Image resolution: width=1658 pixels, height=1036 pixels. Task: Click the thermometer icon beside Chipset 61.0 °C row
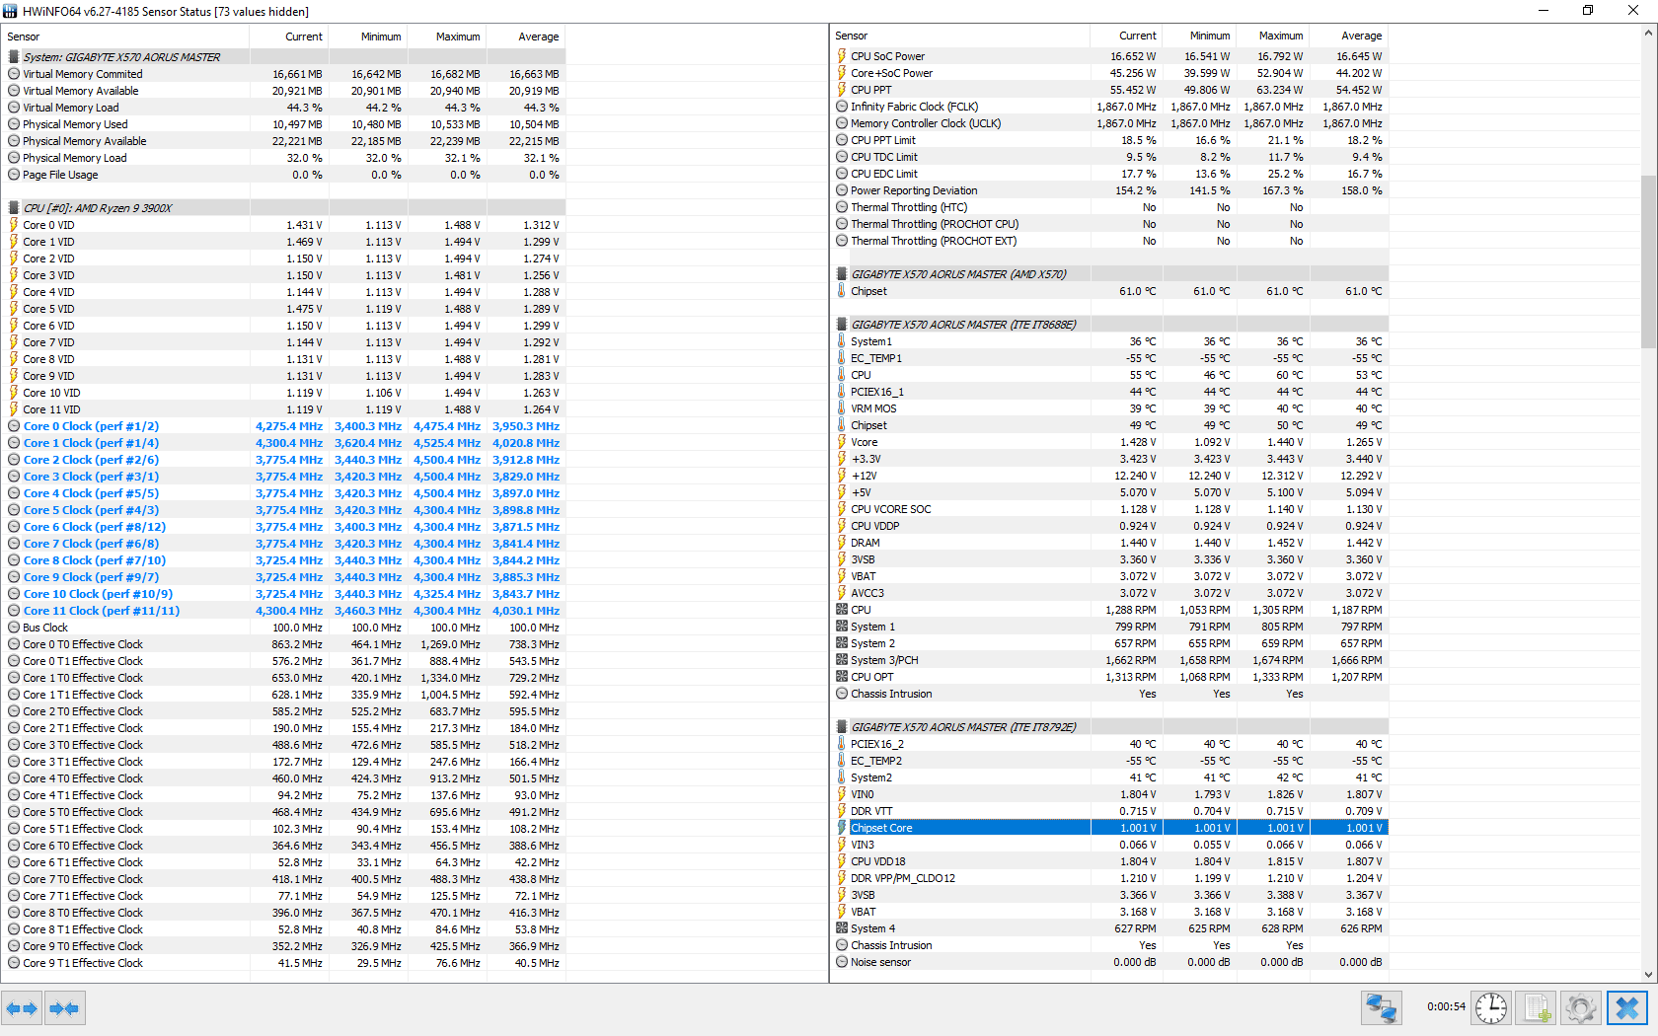pos(842,291)
